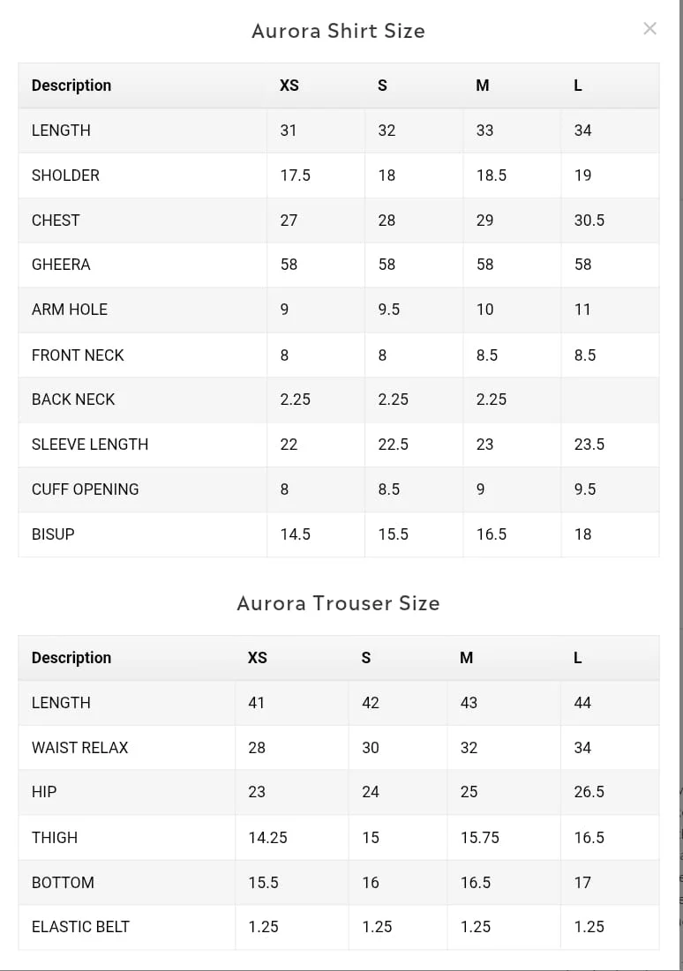Select the 14.25 thigh value for XS
The width and height of the screenshot is (683, 971).
tap(267, 838)
